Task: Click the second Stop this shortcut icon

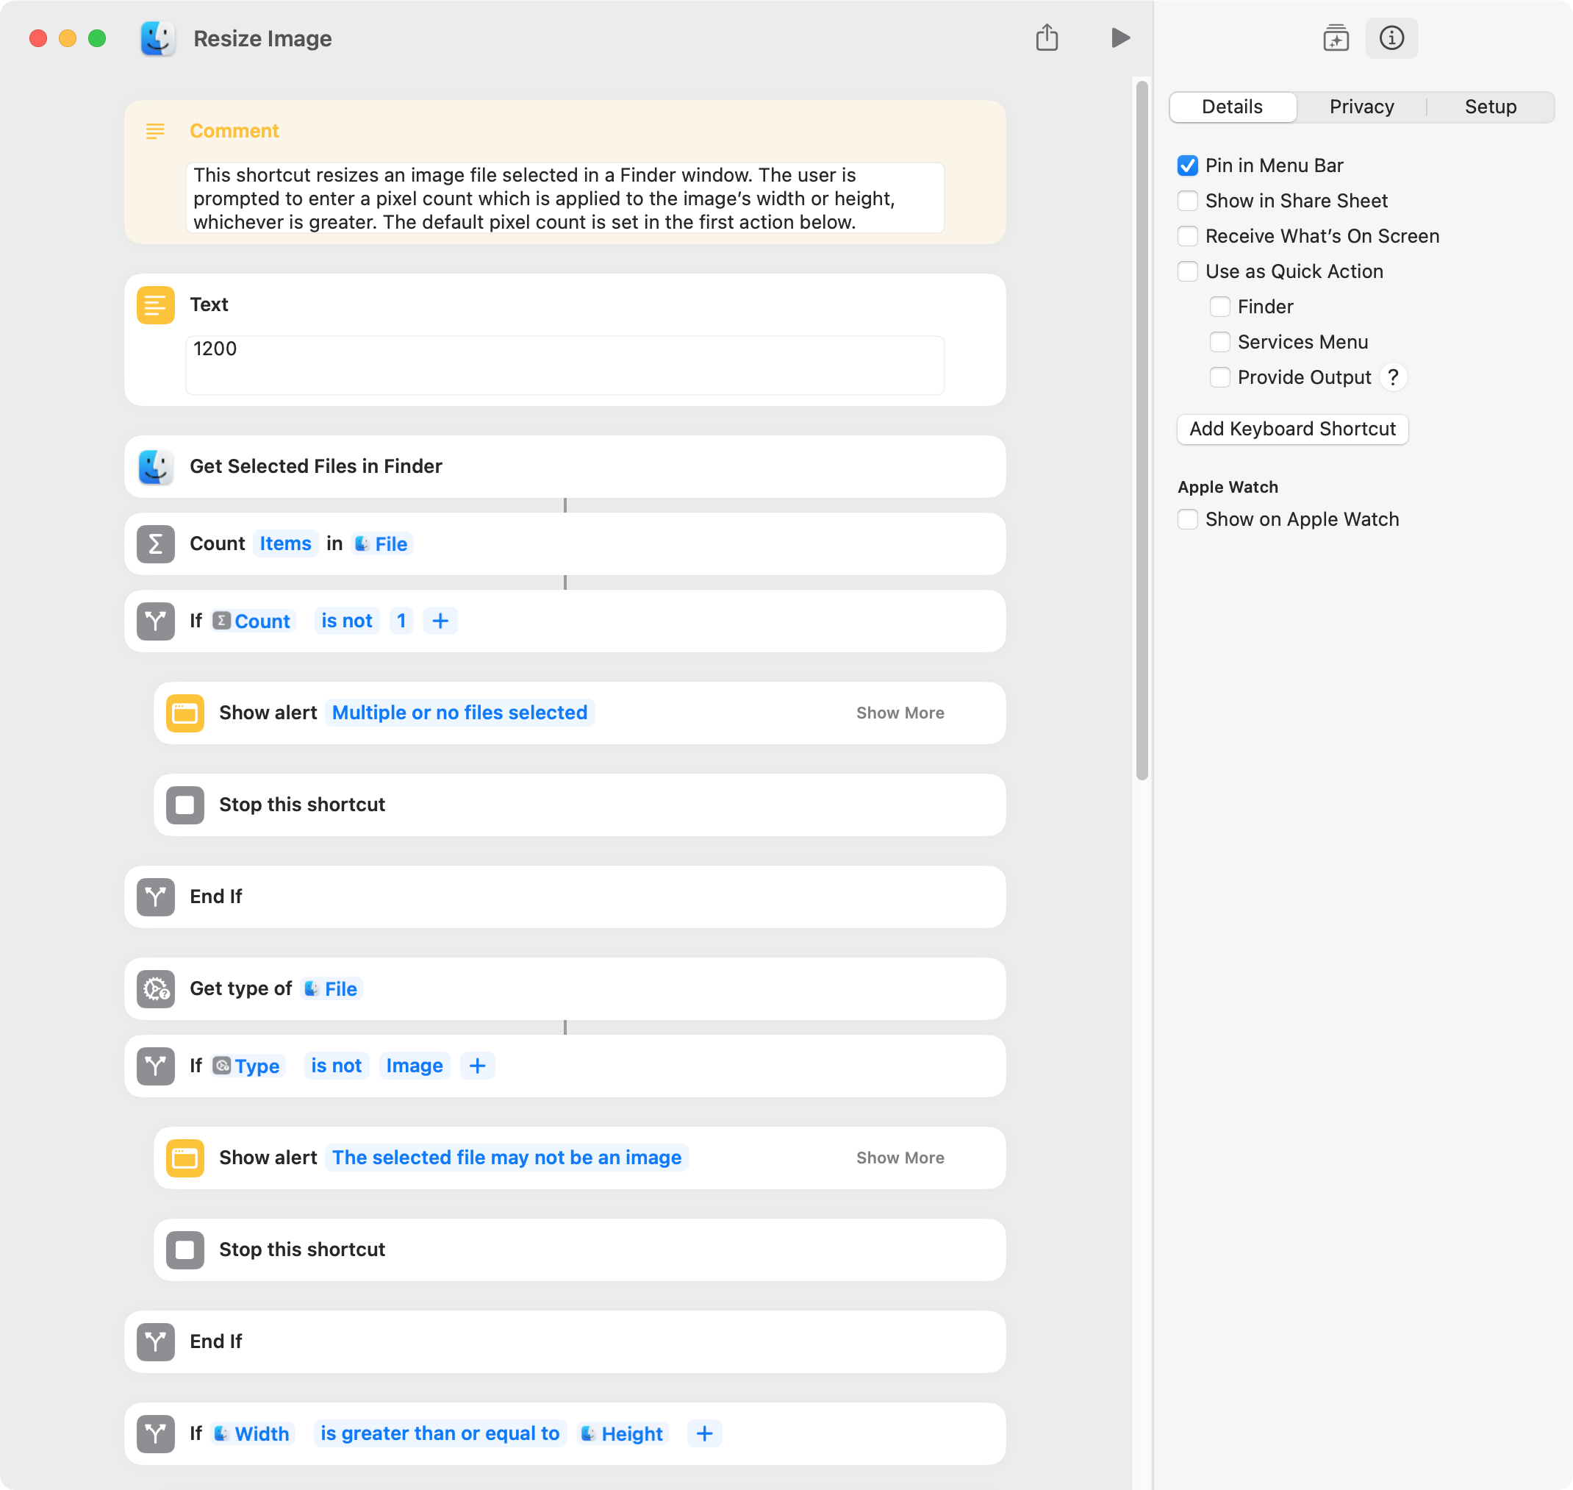Action: point(185,1250)
